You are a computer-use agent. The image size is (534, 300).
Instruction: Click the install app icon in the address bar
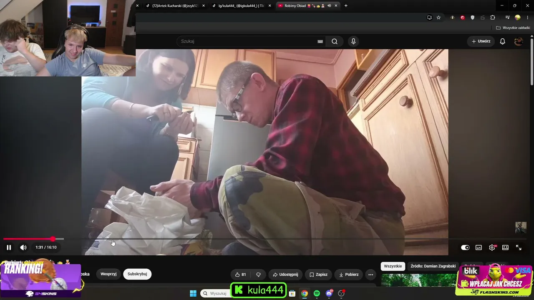click(x=430, y=17)
